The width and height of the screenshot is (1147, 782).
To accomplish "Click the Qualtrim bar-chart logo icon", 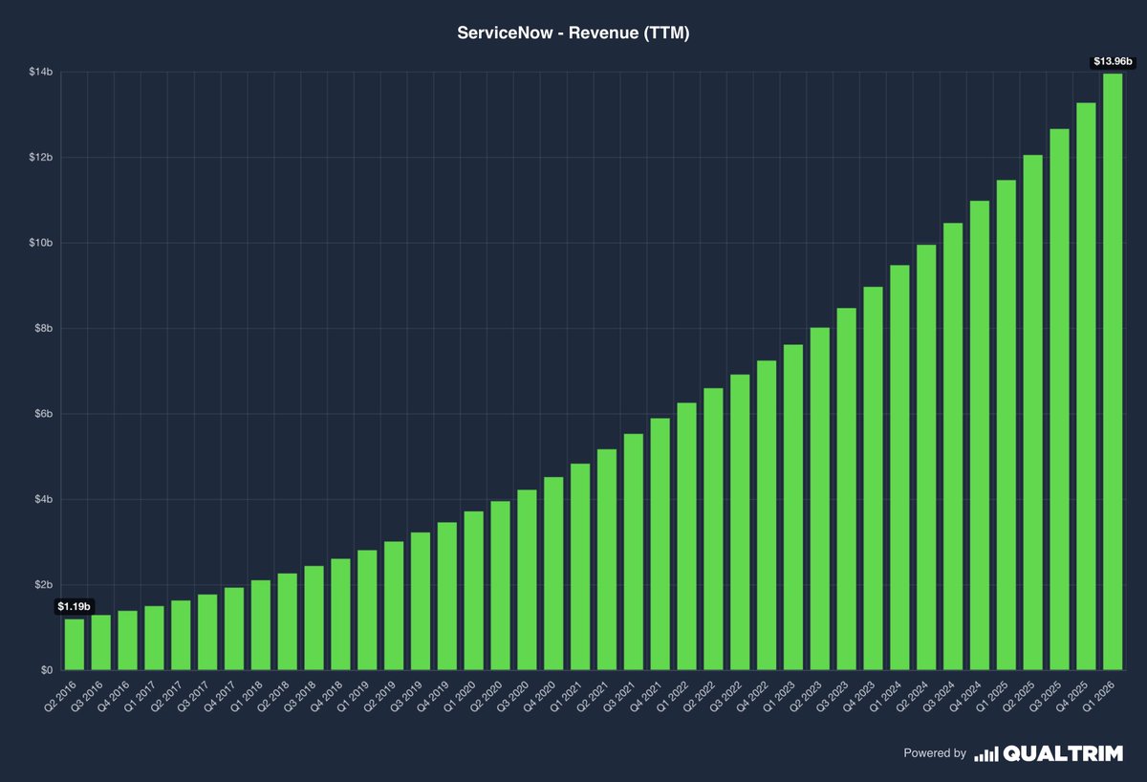I will 986,754.
